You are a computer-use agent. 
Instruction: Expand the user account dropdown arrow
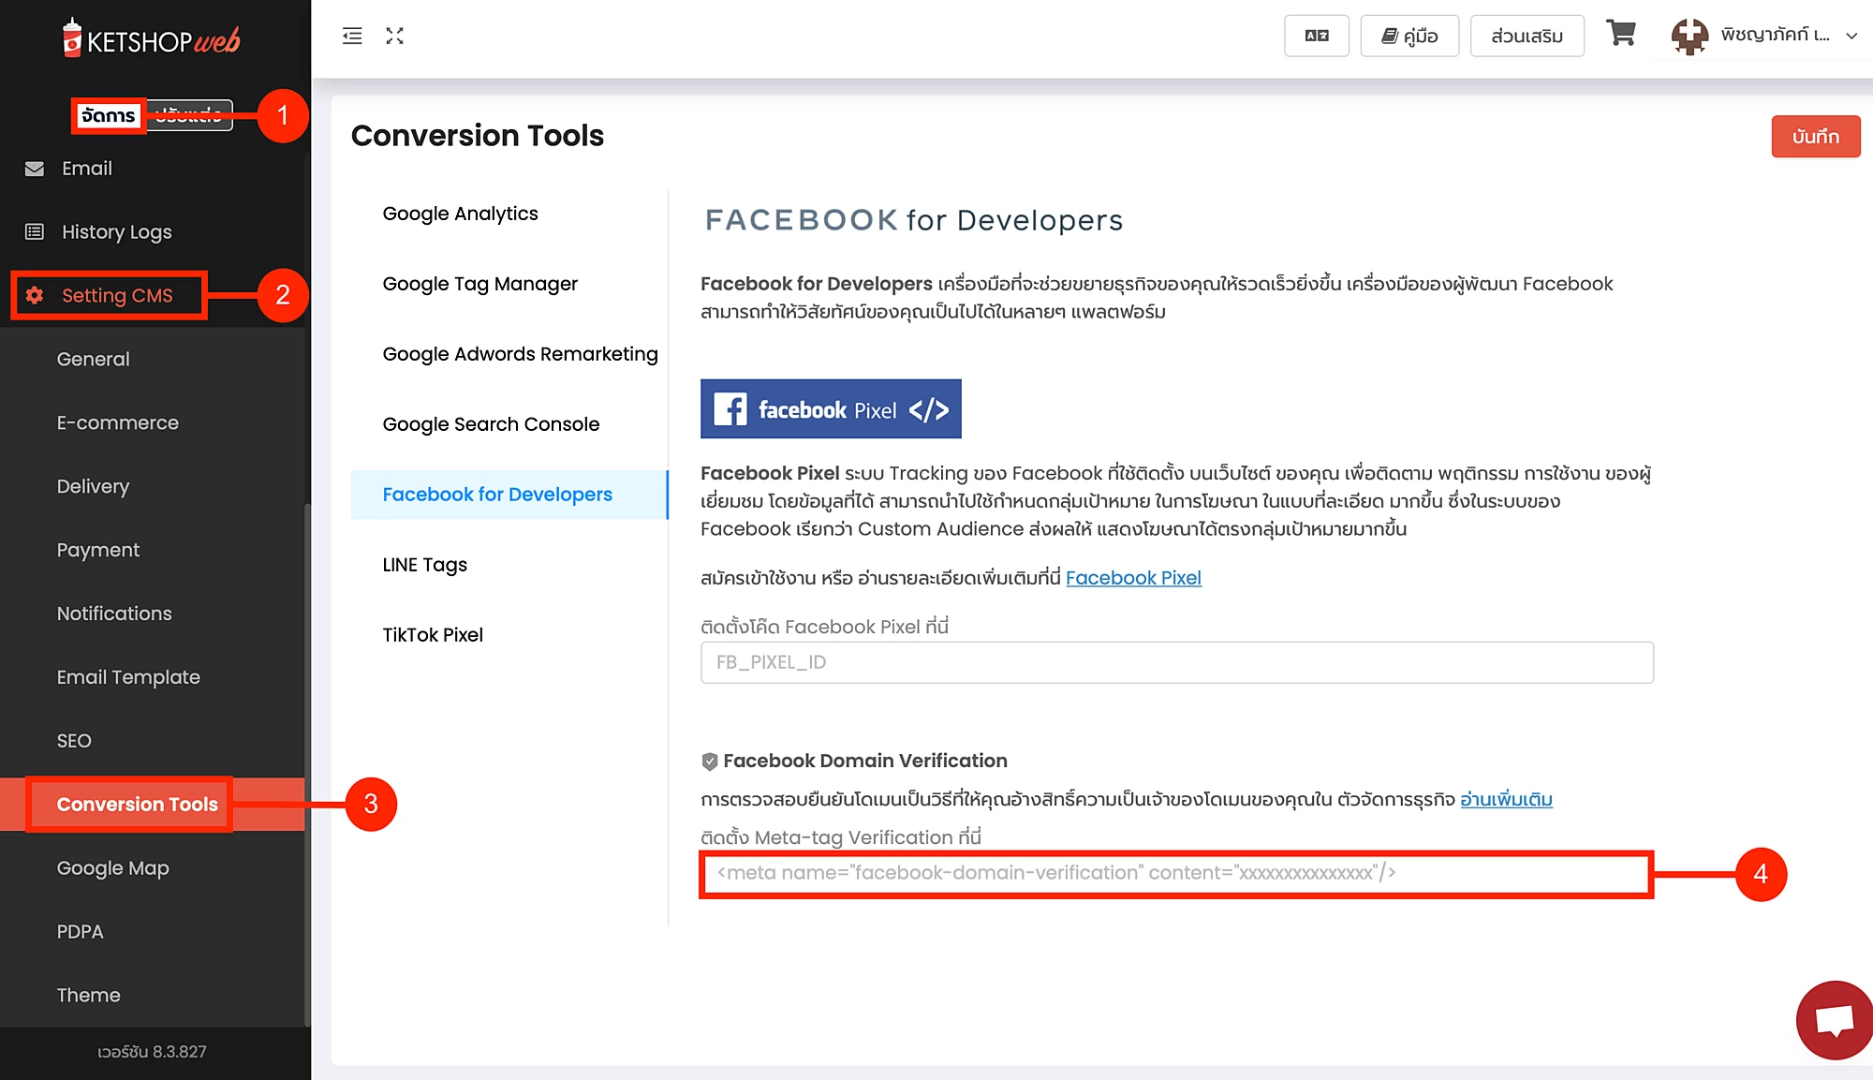click(x=1851, y=36)
